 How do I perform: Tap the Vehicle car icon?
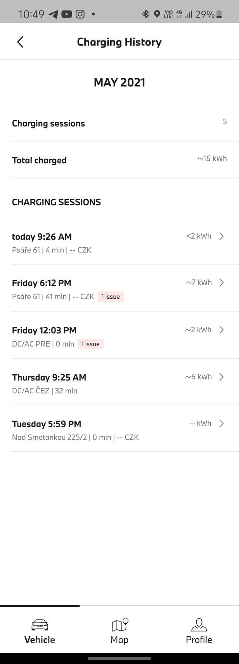click(x=40, y=625)
